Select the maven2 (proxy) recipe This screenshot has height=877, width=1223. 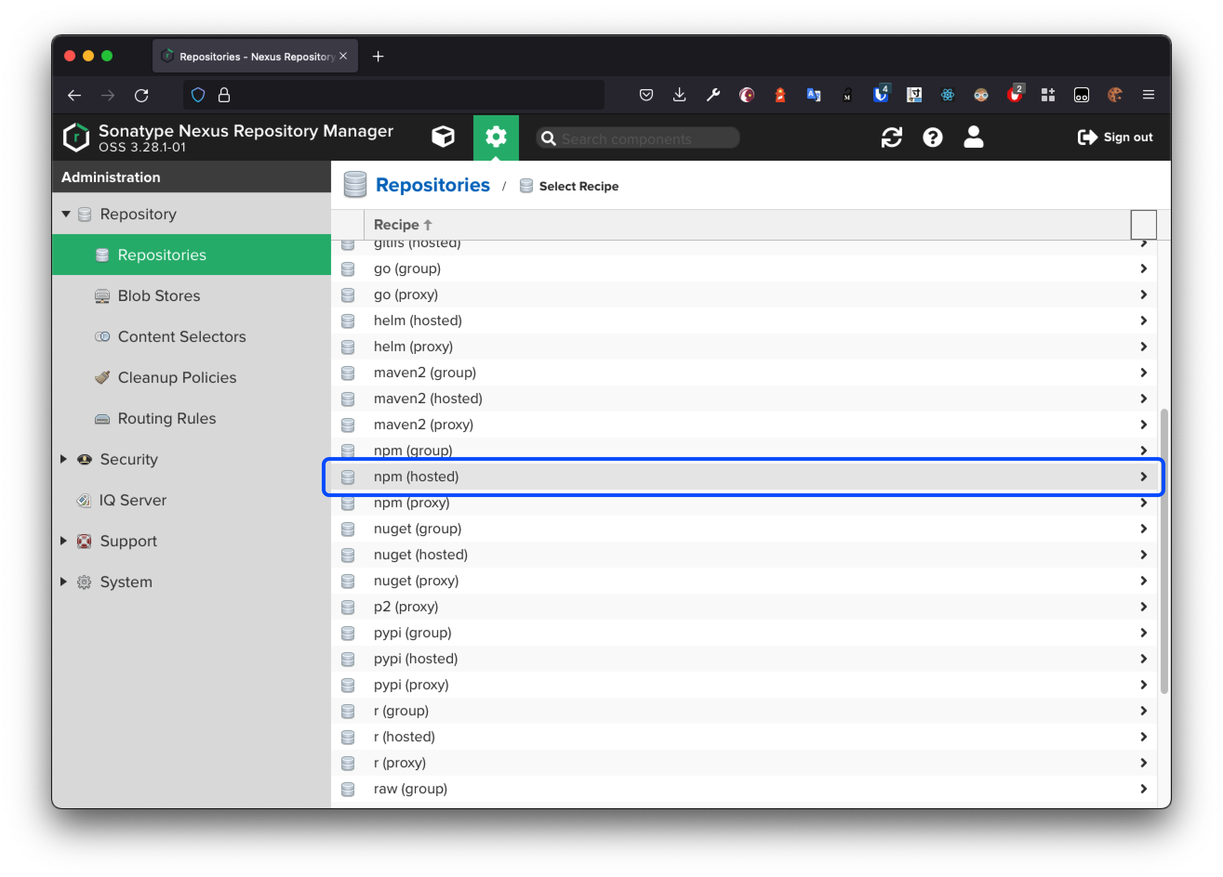(744, 425)
